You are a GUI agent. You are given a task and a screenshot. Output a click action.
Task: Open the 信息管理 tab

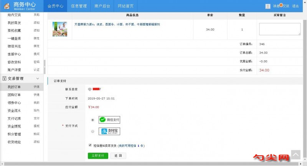click(79, 6)
